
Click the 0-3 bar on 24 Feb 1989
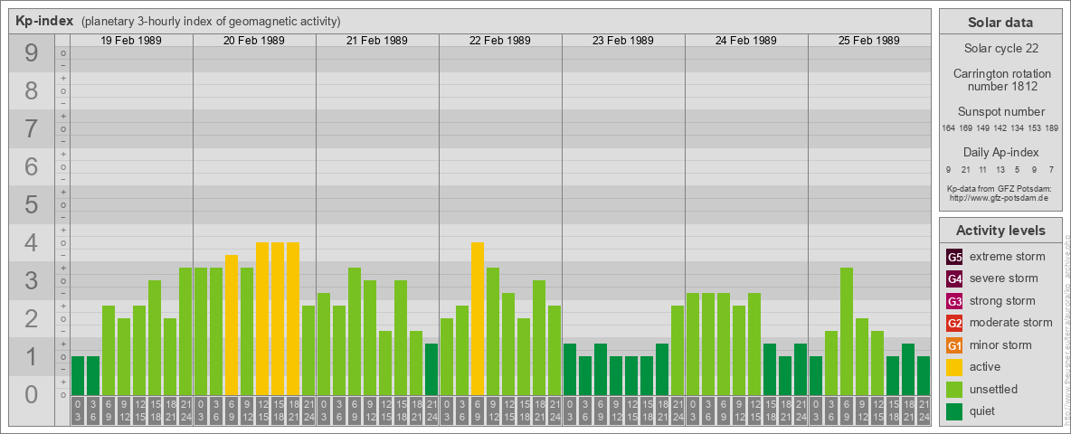pyautogui.click(x=693, y=344)
